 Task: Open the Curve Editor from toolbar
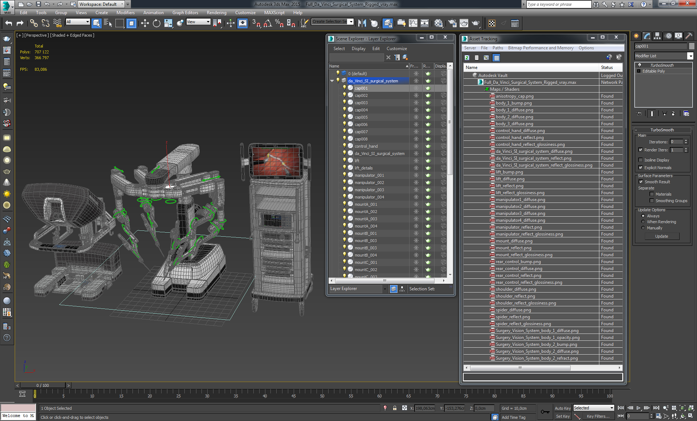413,23
